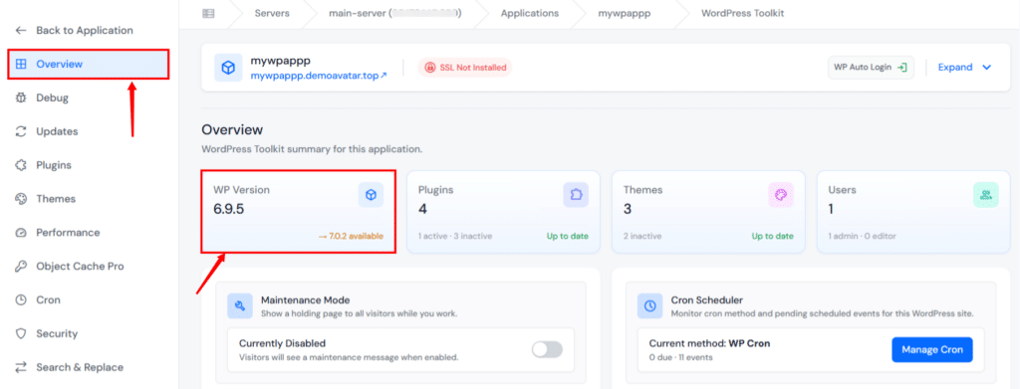Click the Object Cache Pro key icon
The image size is (1020, 389).
[22, 267]
